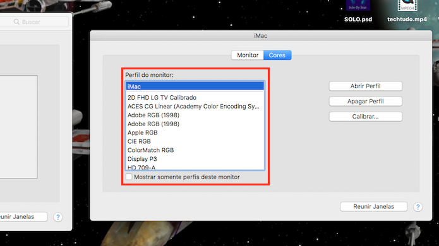Image resolution: width=439 pixels, height=246 pixels.
Task: Focus the Buscar search field
Action: pyautogui.click(x=34, y=22)
